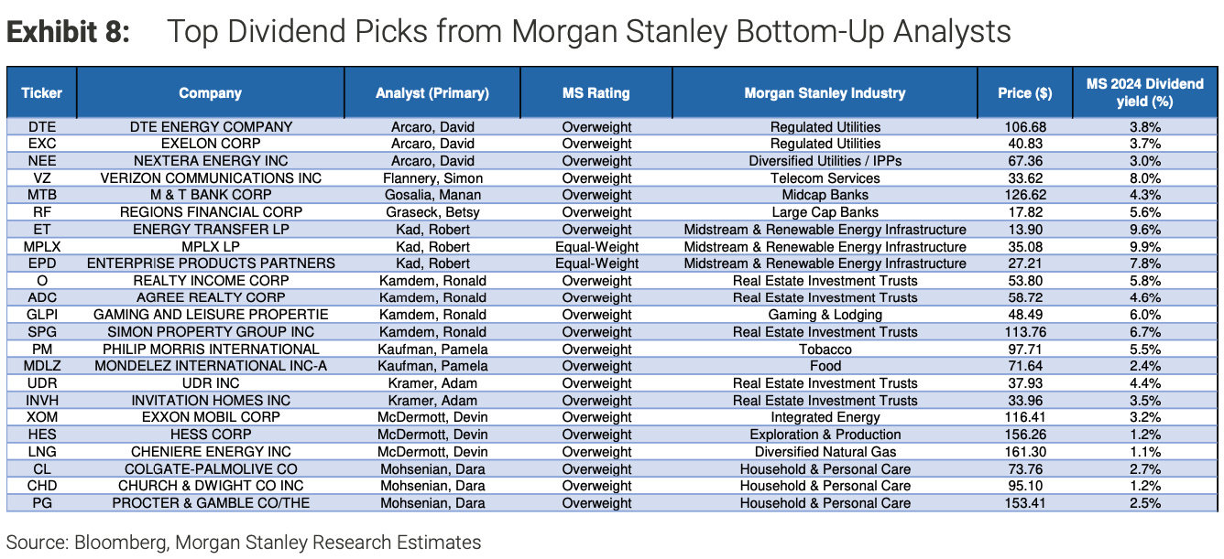
Task: Select analyst Graseck, Betsy cell
Action: coord(432,212)
